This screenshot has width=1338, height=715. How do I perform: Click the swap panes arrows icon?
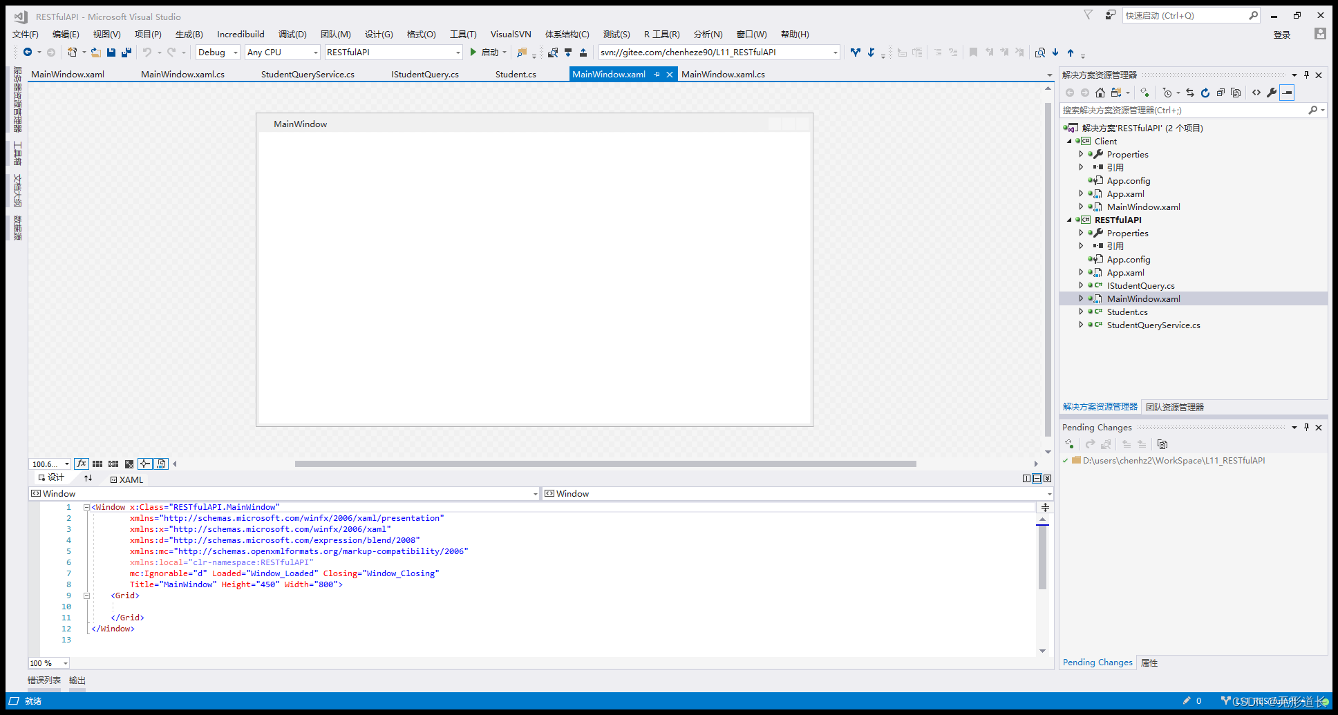[x=88, y=478]
